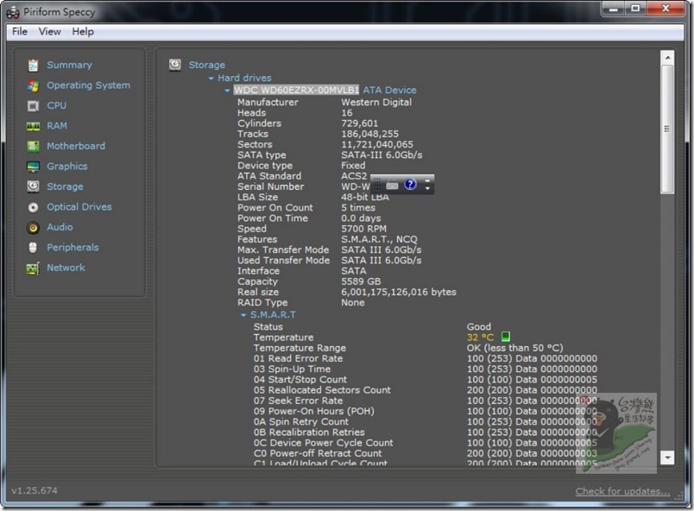This screenshot has height=511, width=694.
Task: Click the v1.25.674 version label
Action: pyautogui.click(x=35, y=490)
